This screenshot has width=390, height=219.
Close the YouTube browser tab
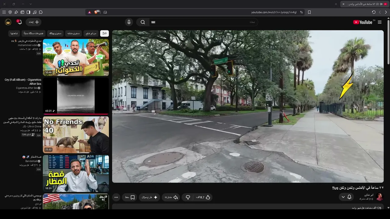pos(343,4)
